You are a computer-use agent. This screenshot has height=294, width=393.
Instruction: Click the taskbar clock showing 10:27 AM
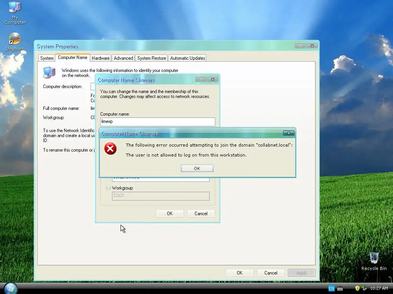click(379, 288)
